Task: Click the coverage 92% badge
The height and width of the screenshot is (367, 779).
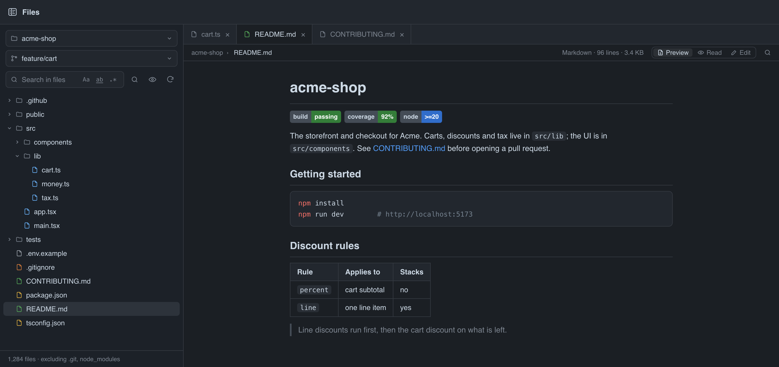Action: coord(371,117)
